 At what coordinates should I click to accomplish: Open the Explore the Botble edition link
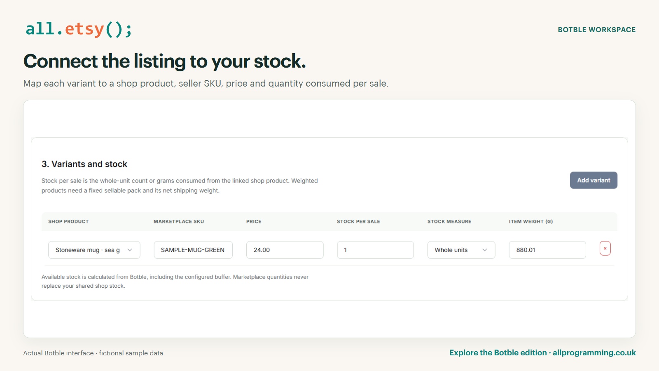[x=542, y=353]
